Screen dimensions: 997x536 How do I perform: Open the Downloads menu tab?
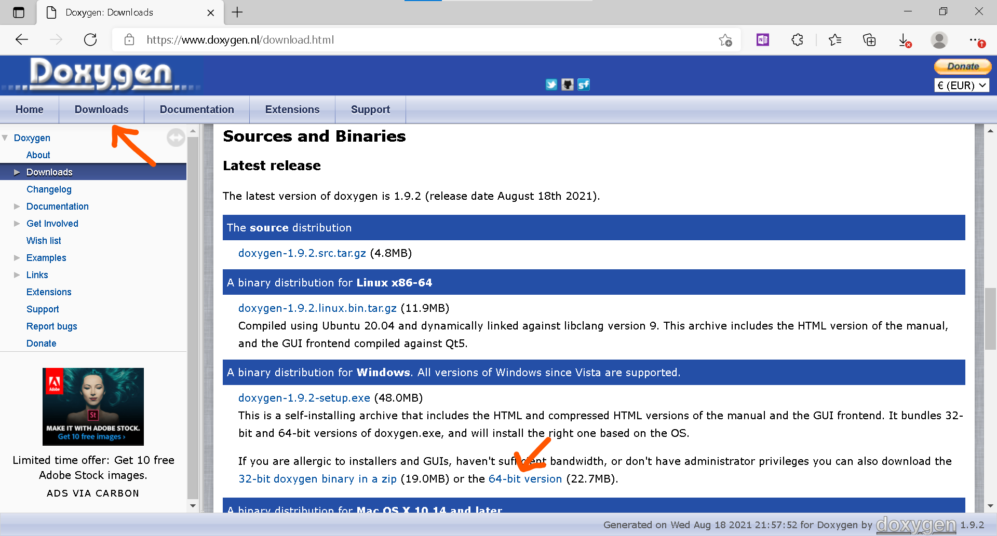click(x=101, y=109)
